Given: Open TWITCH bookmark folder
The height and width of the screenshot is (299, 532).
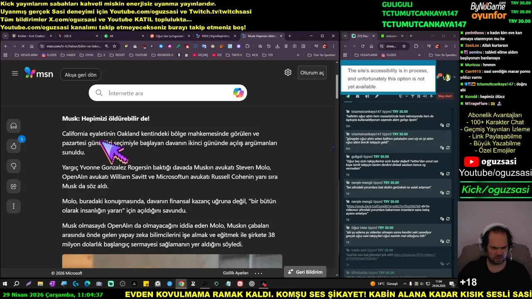Looking at the screenshot, I should pyautogui.click(x=234, y=55).
